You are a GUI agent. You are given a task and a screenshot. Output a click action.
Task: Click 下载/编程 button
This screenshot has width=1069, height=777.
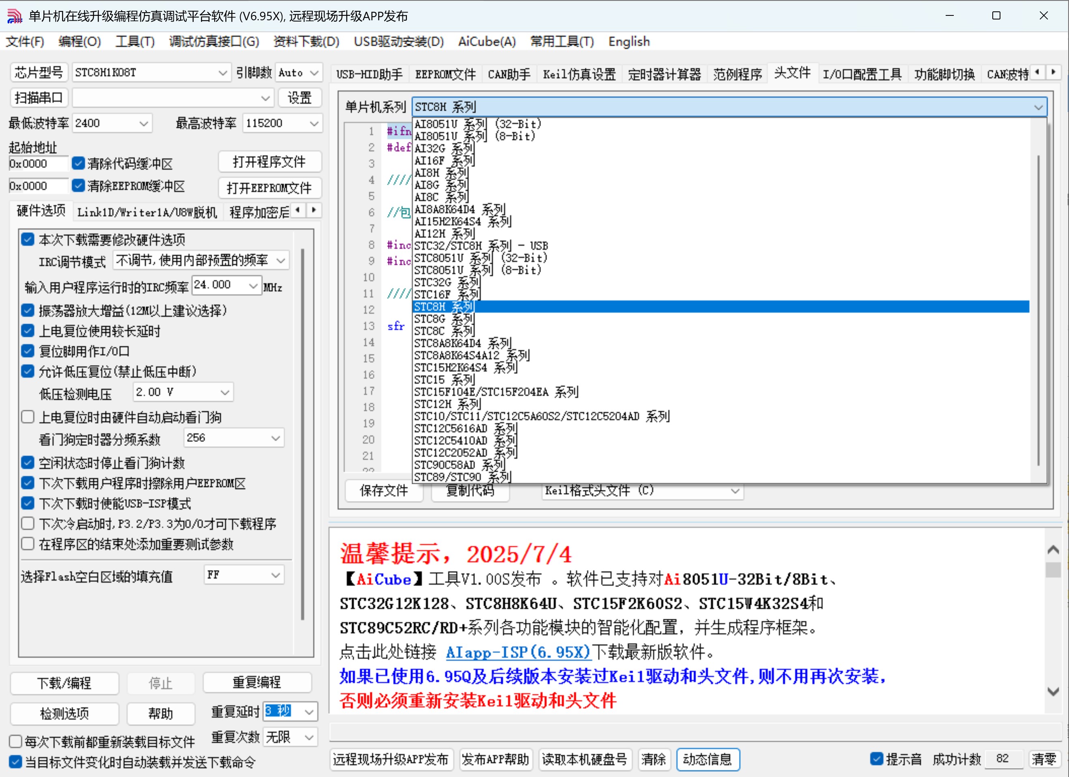pyautogui.click(x=64, y=683)
